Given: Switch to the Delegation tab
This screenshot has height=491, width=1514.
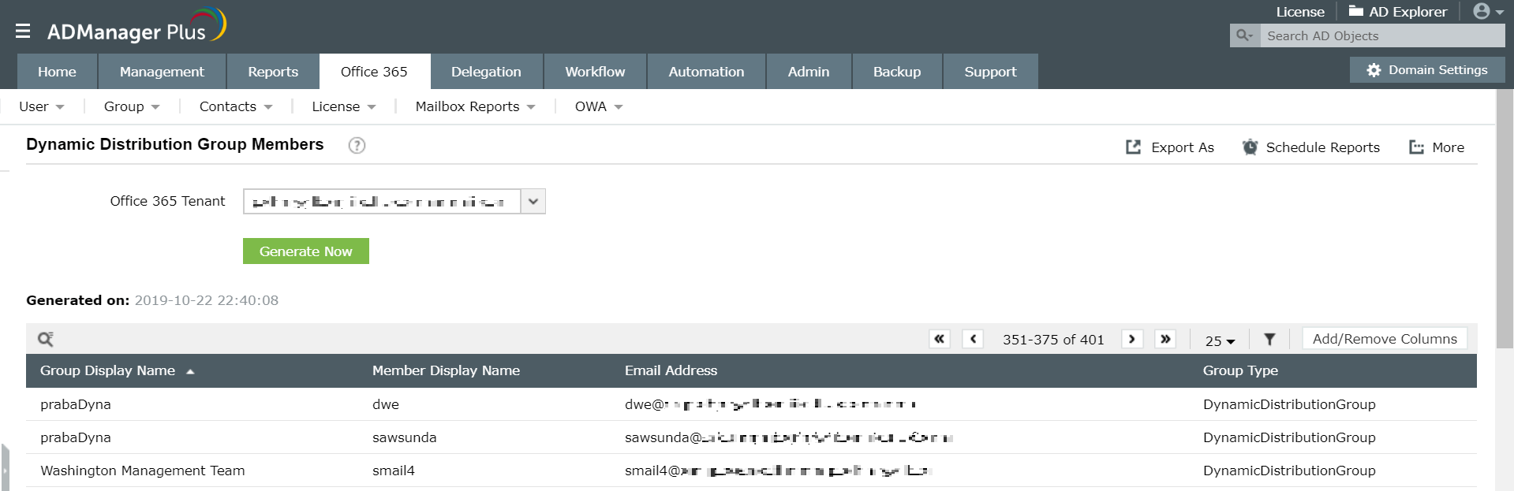Looking at the screenshot, I should tap(486, 72).
